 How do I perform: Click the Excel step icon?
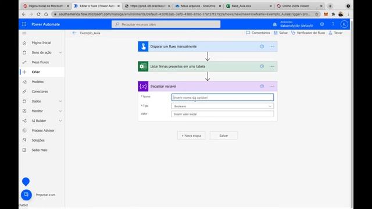143,66
